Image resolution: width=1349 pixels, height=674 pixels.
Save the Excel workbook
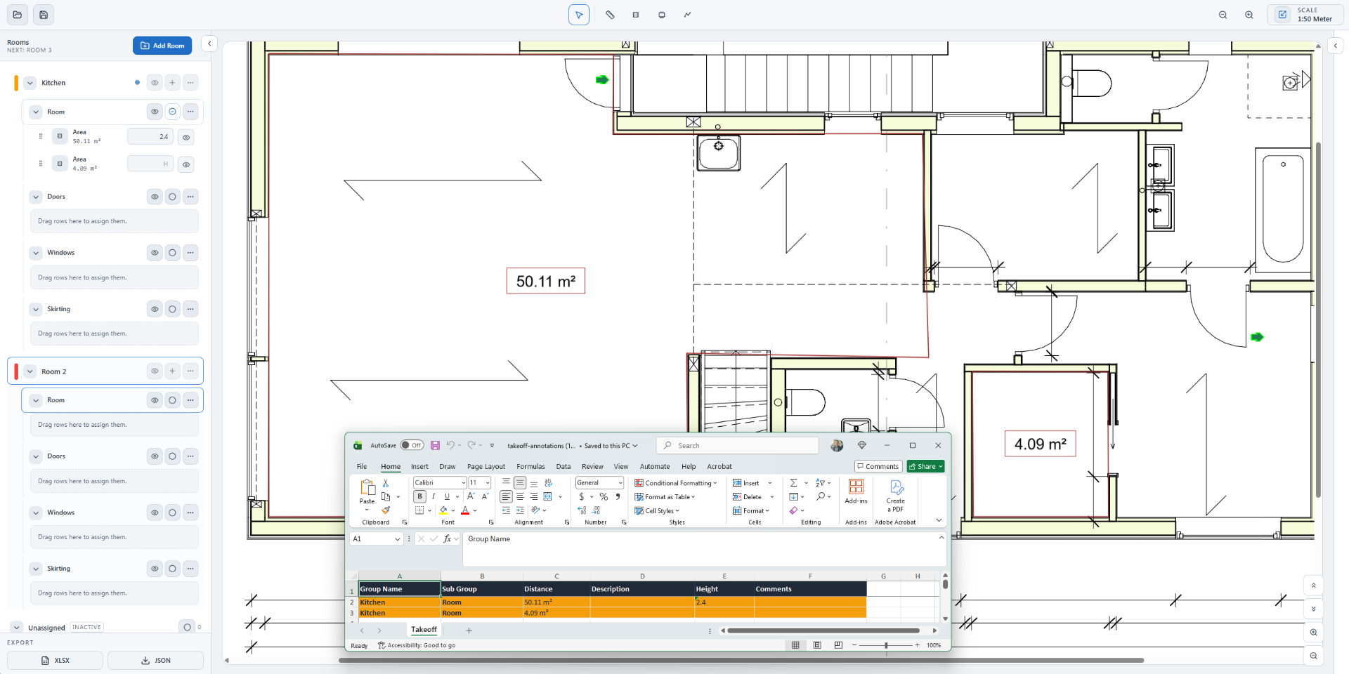point(435,445)
